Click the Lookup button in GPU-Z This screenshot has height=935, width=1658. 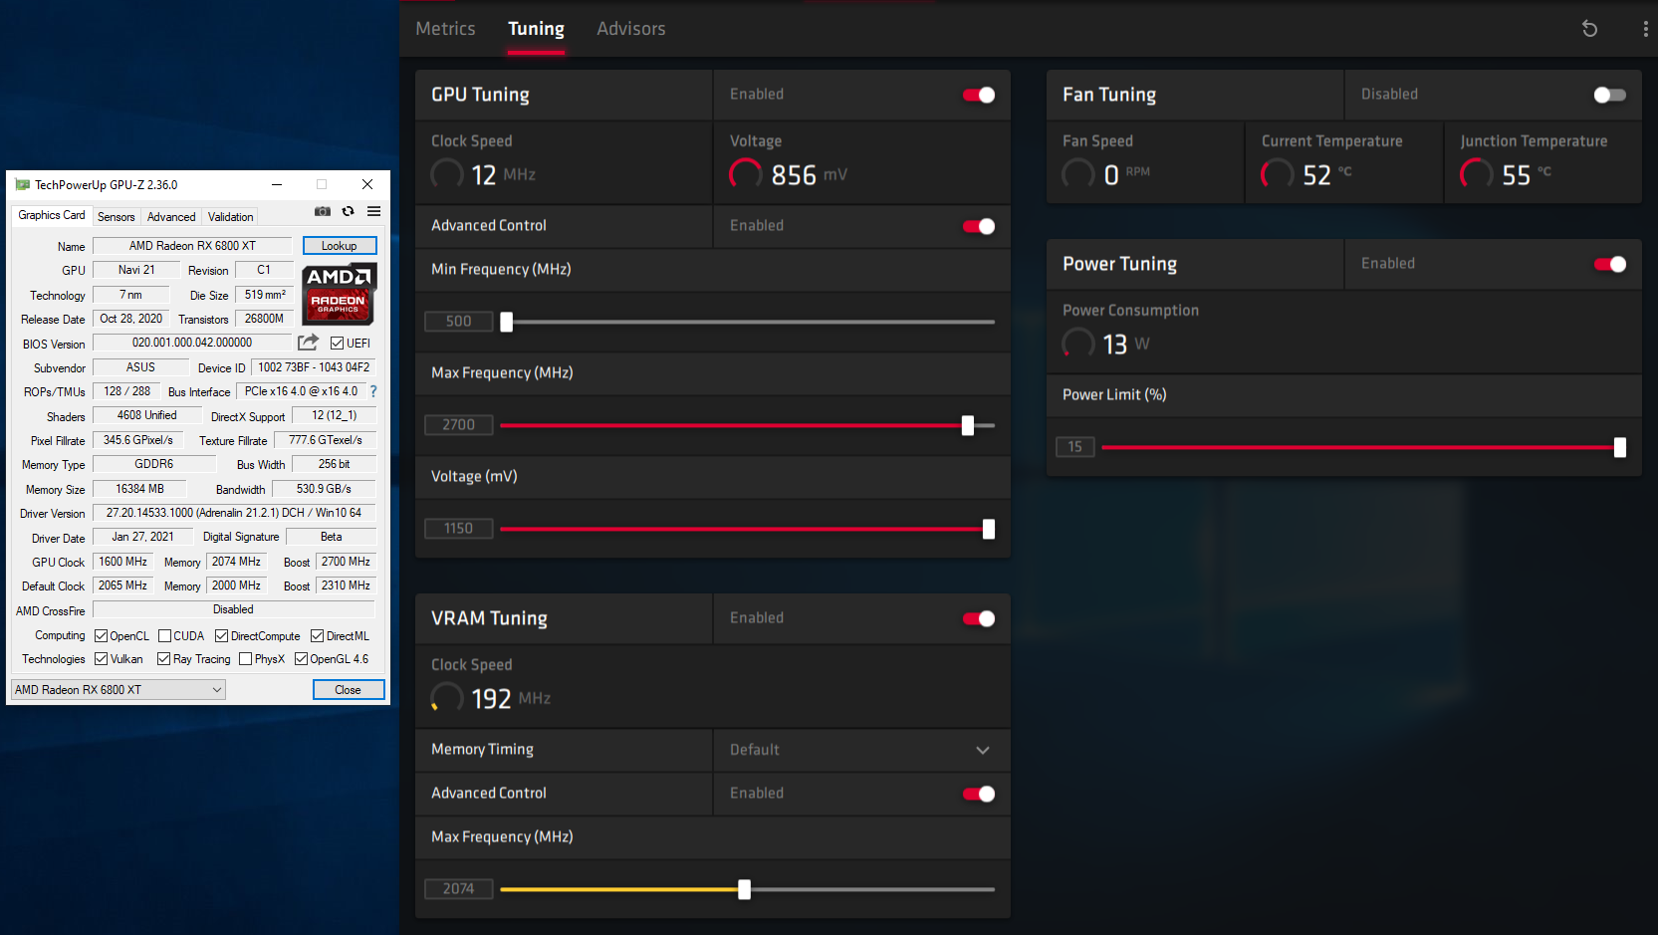[x=339, y=246]
